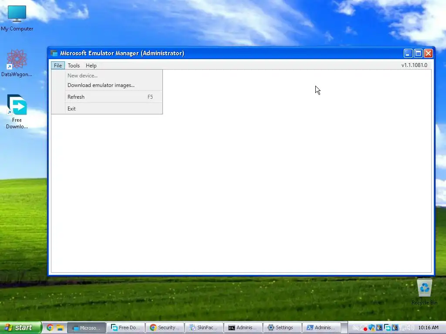The height and width of the screenshot is (334, 446).
Task: Click the Free Download Manager tray icon
Action: point(387,328)
